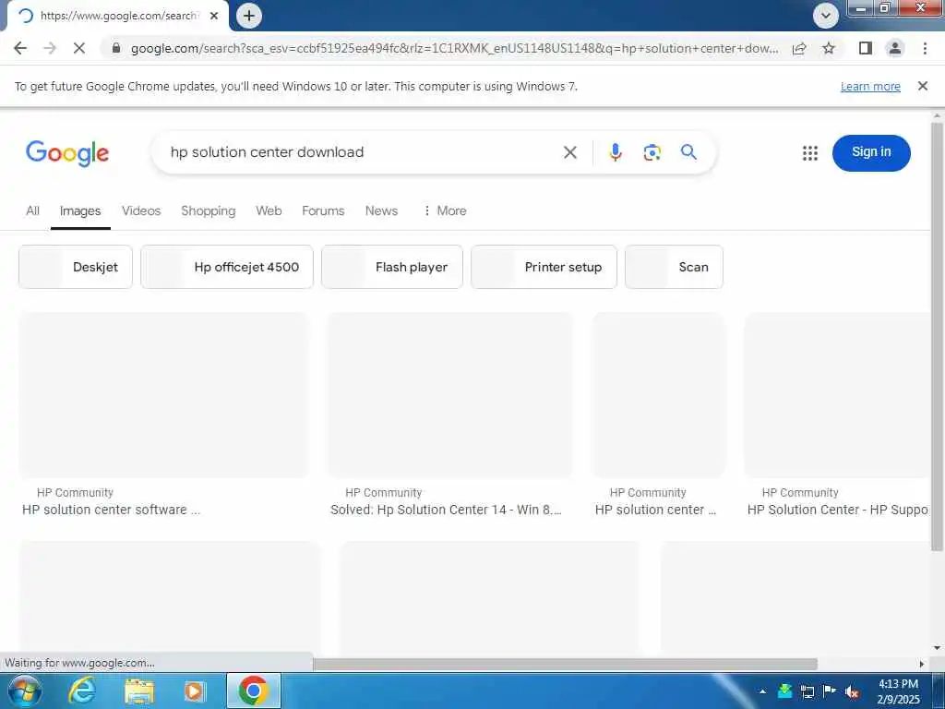The width and height of the screenshot is (945, 709).
Task: Share this page icon
Action: tap(799, 48)
